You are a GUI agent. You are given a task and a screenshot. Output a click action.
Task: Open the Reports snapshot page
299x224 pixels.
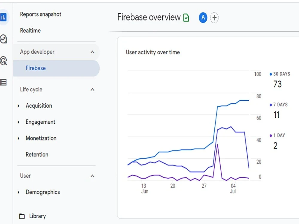(40, 14)
